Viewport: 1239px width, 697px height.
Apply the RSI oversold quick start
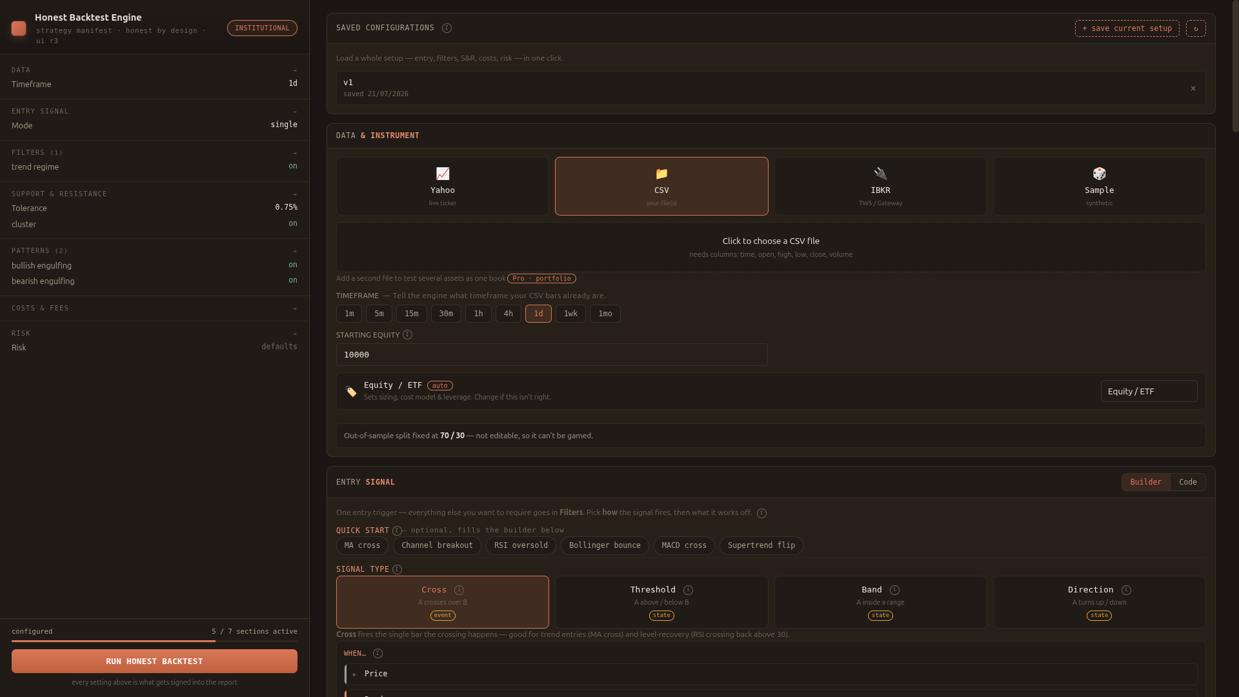[521, 546]
